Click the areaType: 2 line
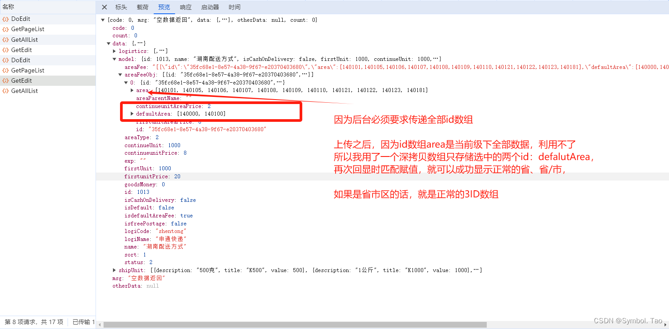The height and width of the screenshot is (329, 669). (x=141, y=137)
